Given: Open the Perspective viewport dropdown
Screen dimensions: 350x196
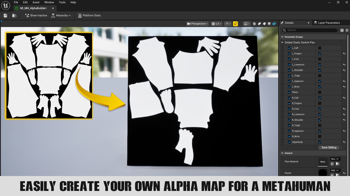Looking at the screenshot, I should tap(197, 24).
